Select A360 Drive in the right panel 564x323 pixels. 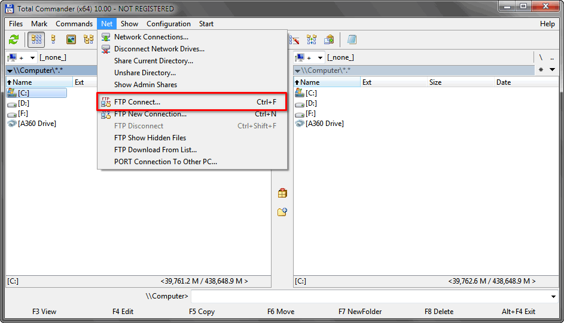pyautogui.click(x=319, y=124)
